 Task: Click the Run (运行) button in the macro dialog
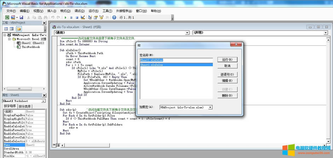[227, 60]
